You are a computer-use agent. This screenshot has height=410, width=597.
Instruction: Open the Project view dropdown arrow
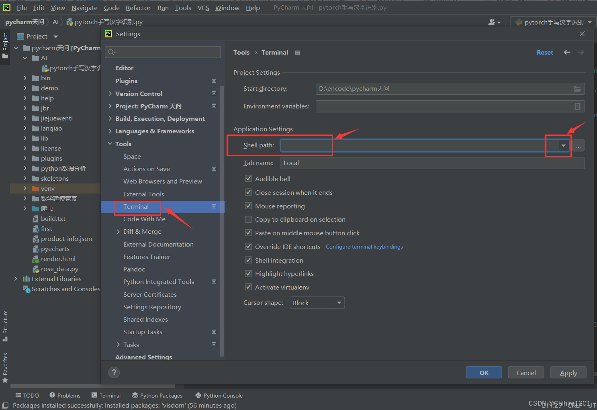(56, 37)
